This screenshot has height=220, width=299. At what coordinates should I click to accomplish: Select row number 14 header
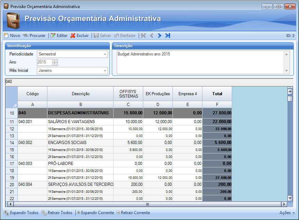11,143
